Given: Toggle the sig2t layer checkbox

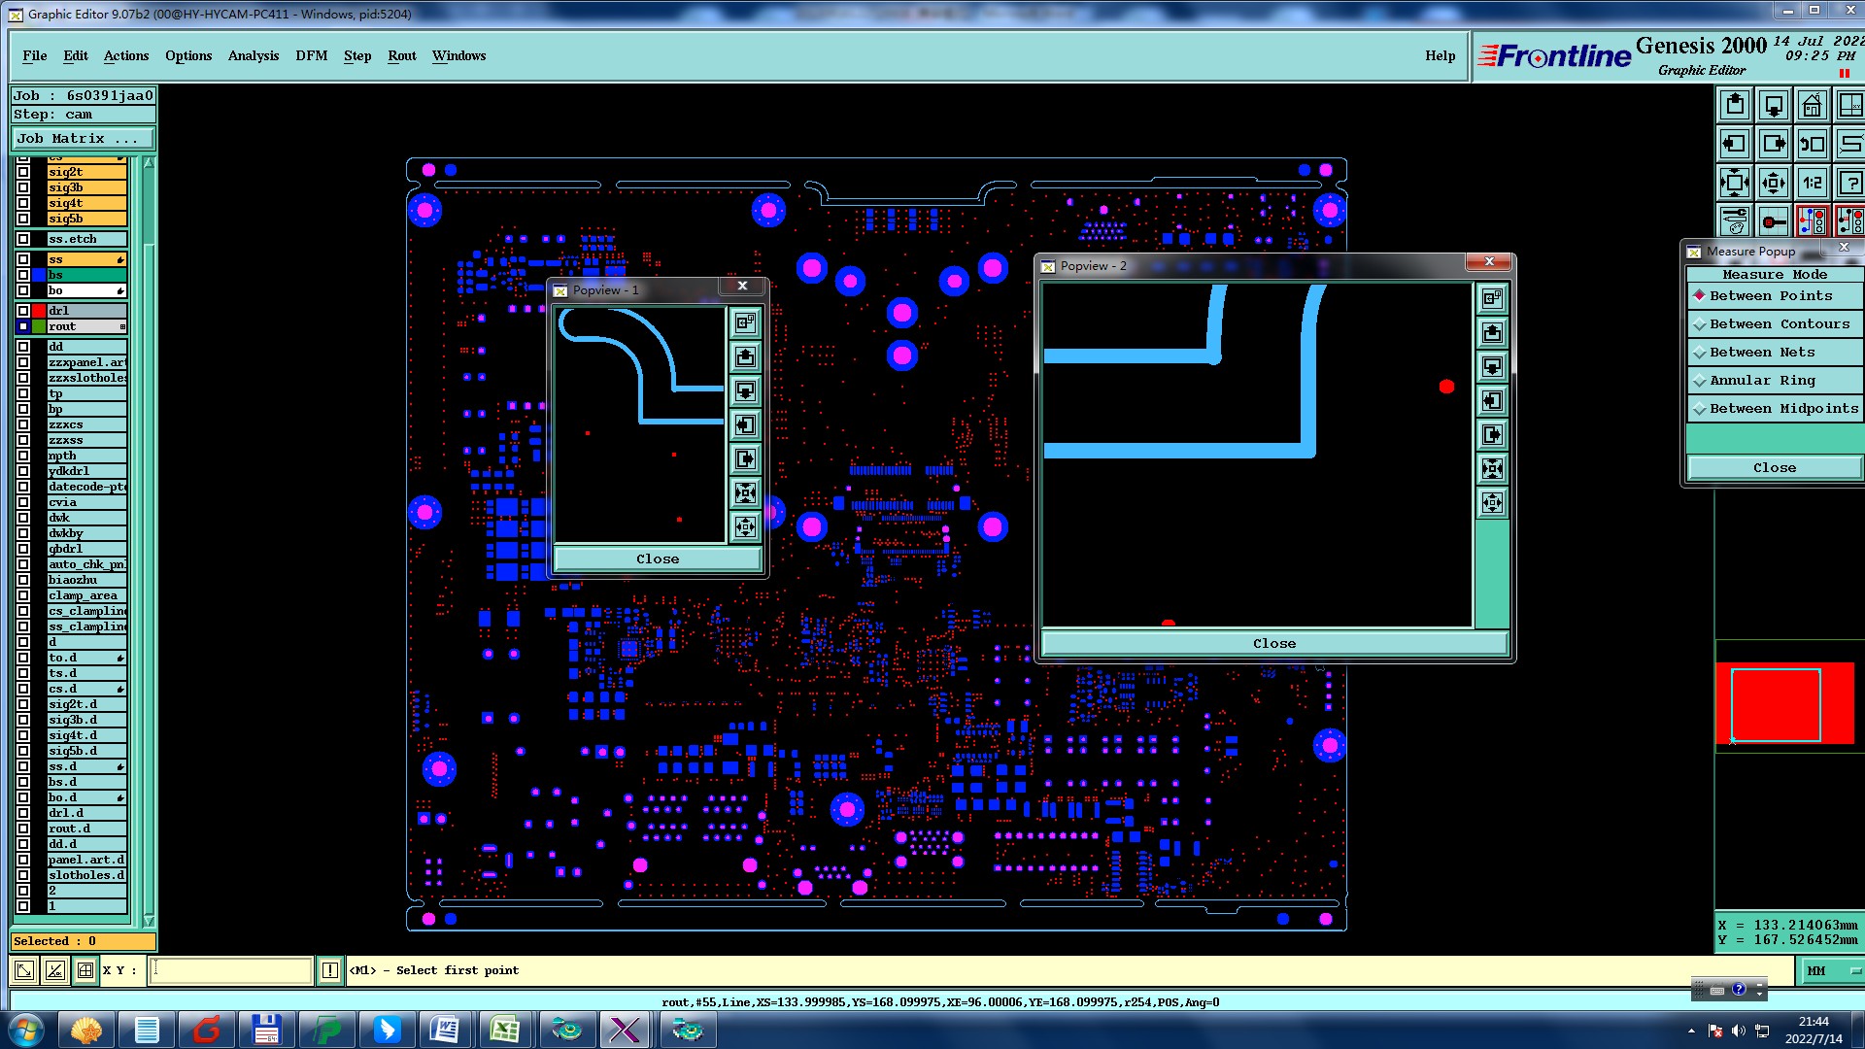Looking at the screenshot, I should pos(23,172).
